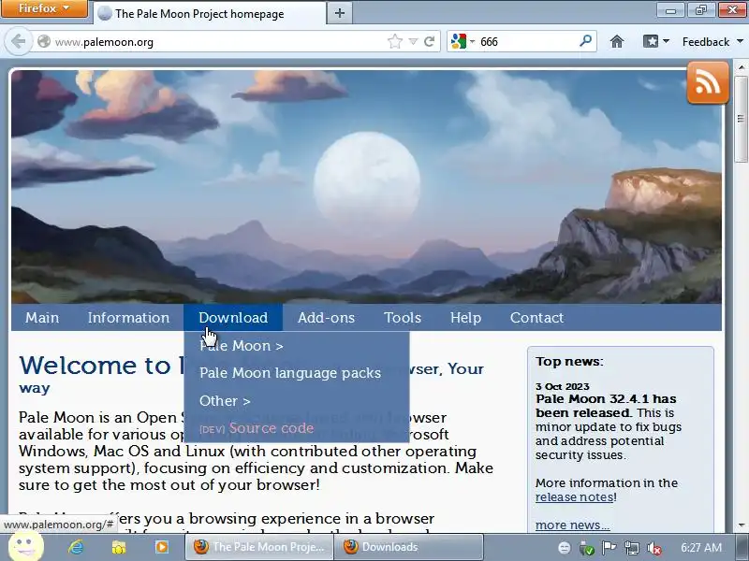Click the moon landscape banner image
Image resolution: width=749 pixels, height=561 pixels.
tap(366, 186)
